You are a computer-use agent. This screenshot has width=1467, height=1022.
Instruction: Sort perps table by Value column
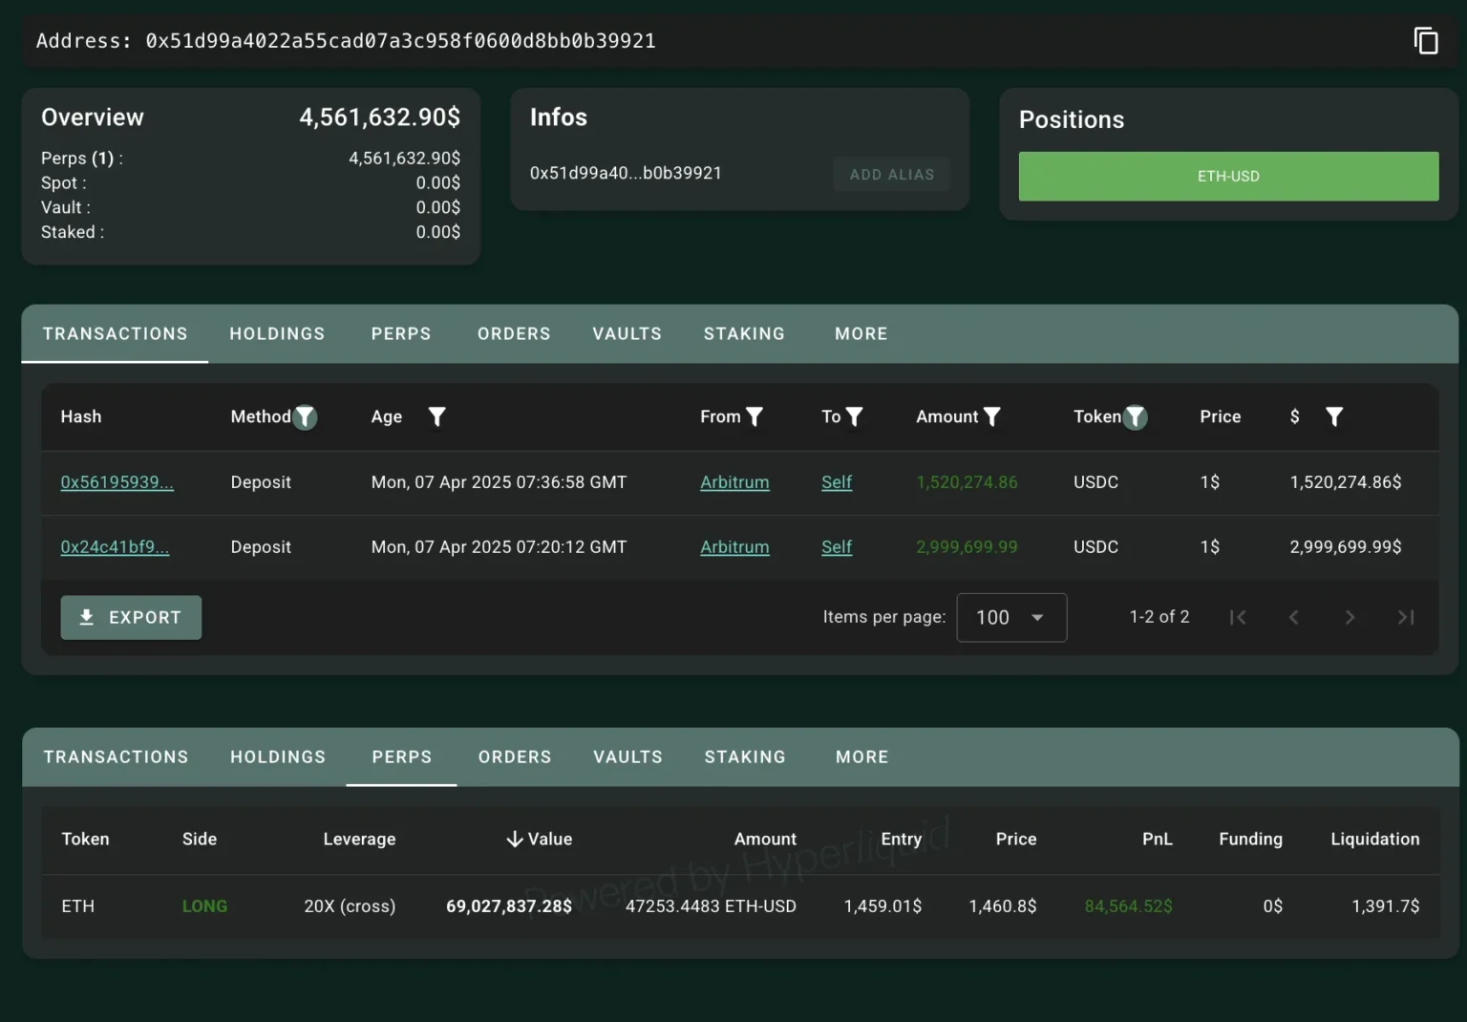click(540, 839)
